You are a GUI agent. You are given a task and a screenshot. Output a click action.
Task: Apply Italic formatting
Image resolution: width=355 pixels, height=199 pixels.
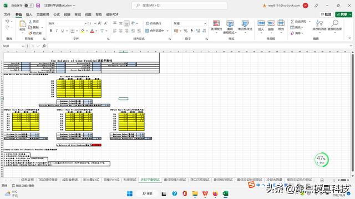click(57, 31)
